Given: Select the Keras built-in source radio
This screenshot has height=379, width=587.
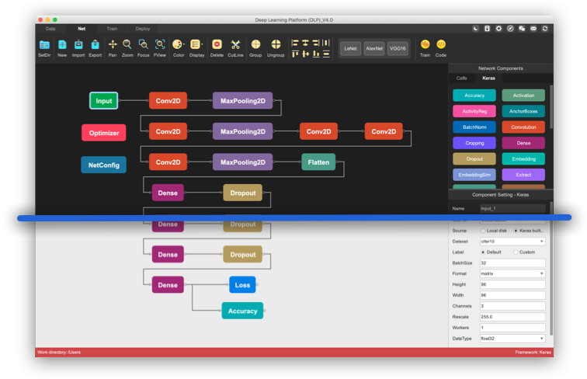Looking at the screenshot, I should tap(516, 231).
